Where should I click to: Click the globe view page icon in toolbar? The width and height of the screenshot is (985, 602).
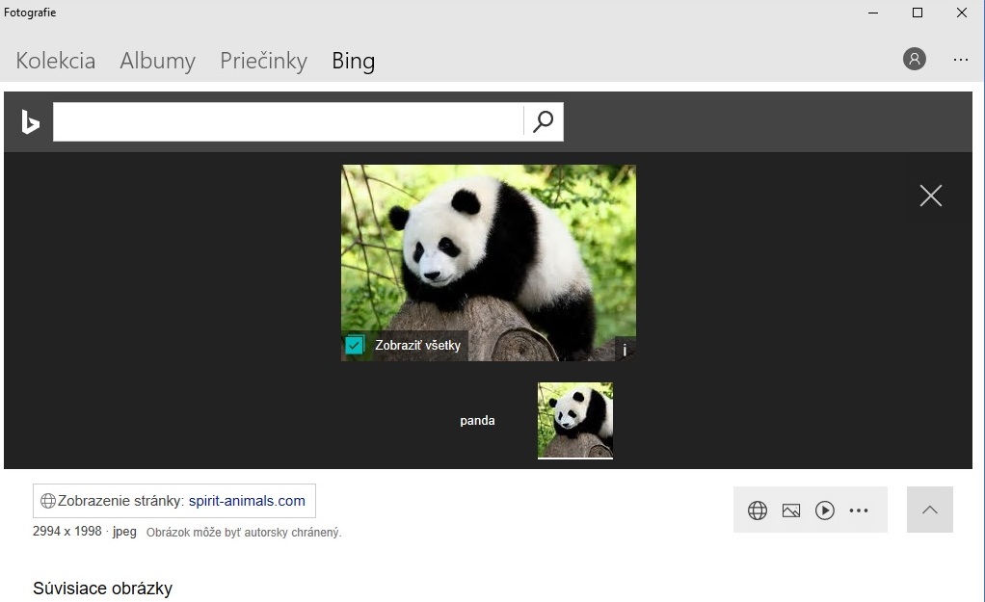(x=758, y=510)
